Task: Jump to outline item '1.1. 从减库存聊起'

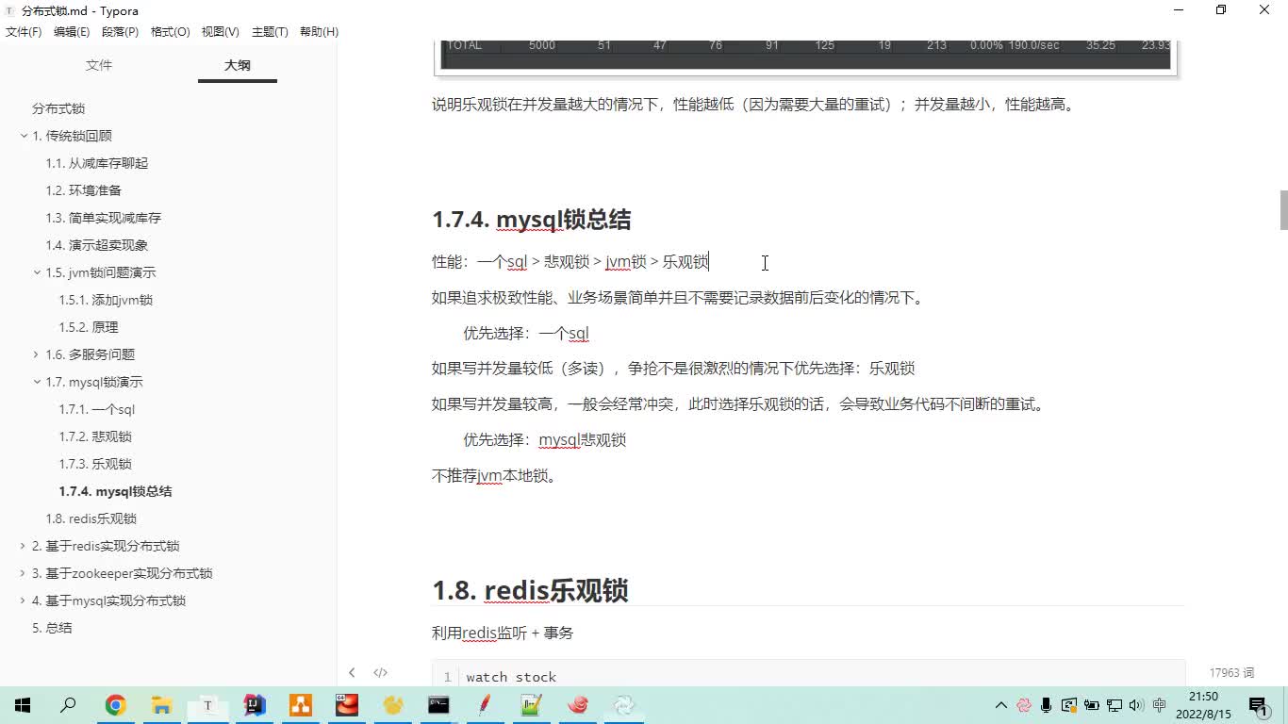Action: coord(96,163)
